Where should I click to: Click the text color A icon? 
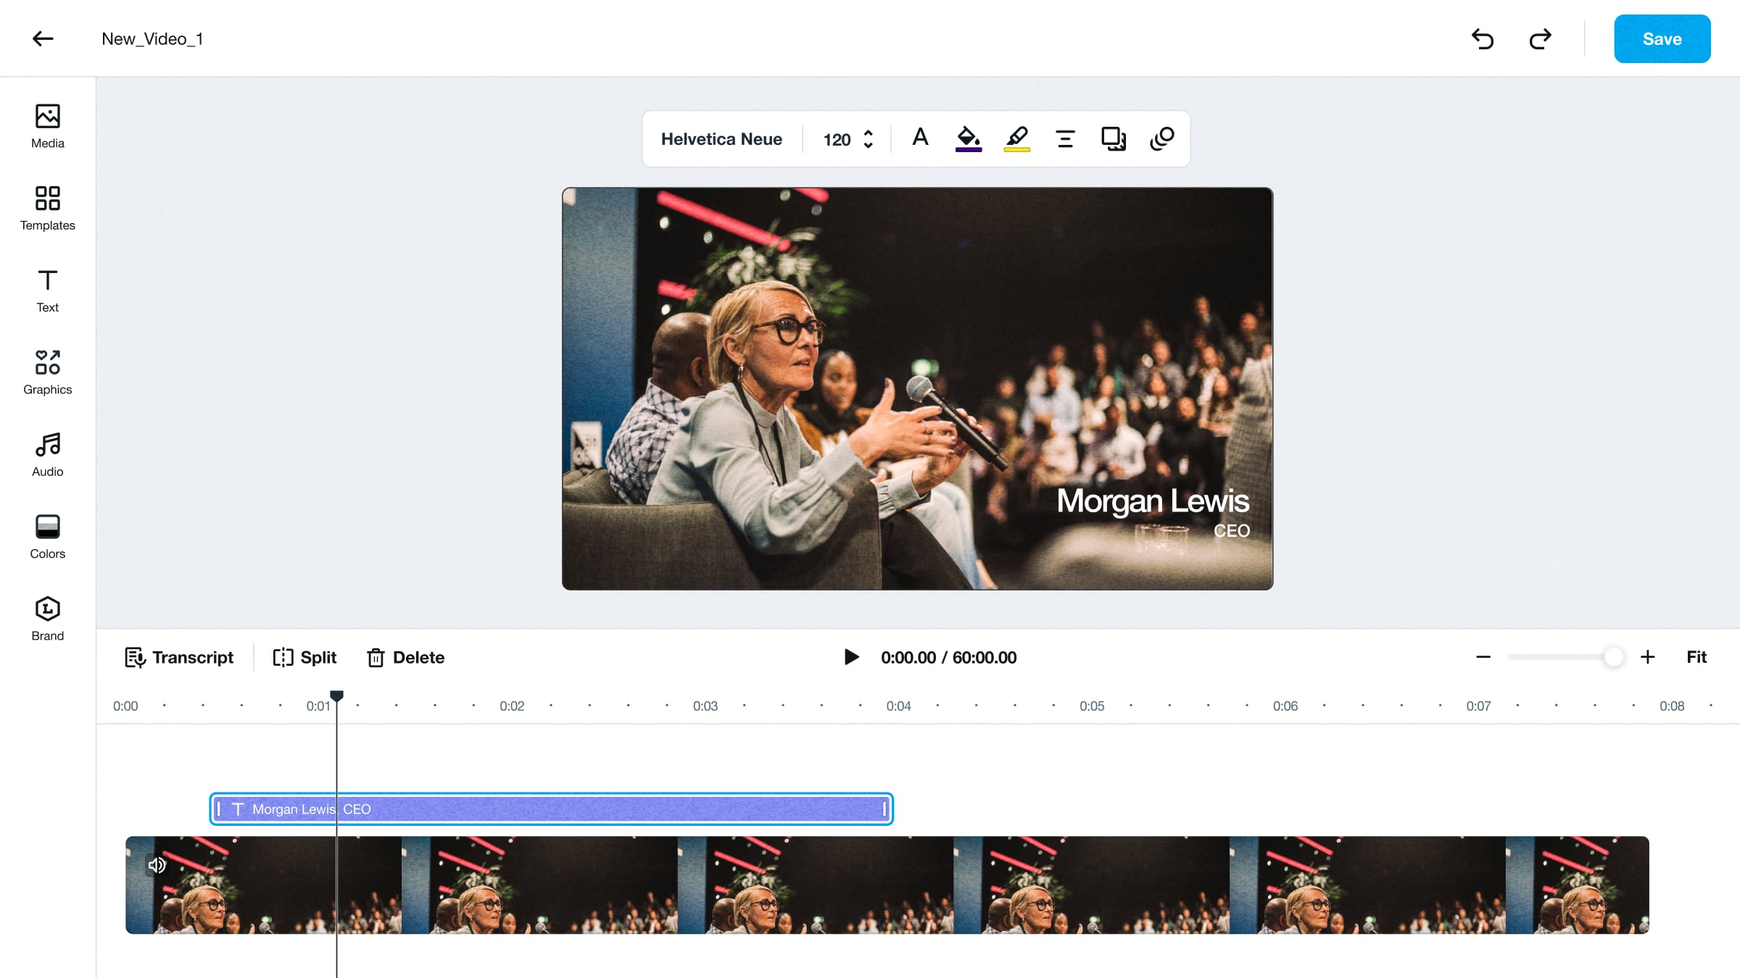(x=920, y=138)
